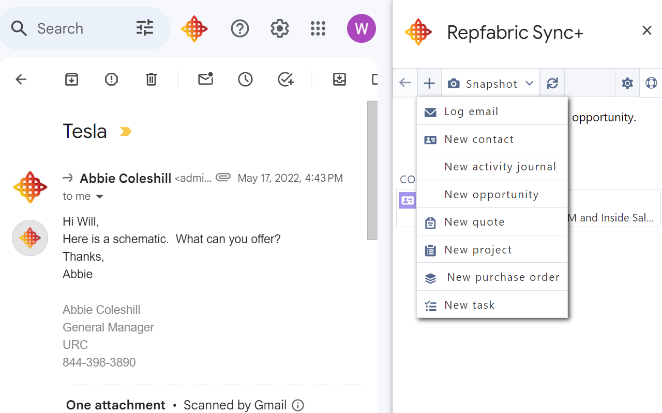Click the Repfabric sync refresh icon
This screenshot has width=662, height=413.
pyautogui.click(x=552, y=83)
